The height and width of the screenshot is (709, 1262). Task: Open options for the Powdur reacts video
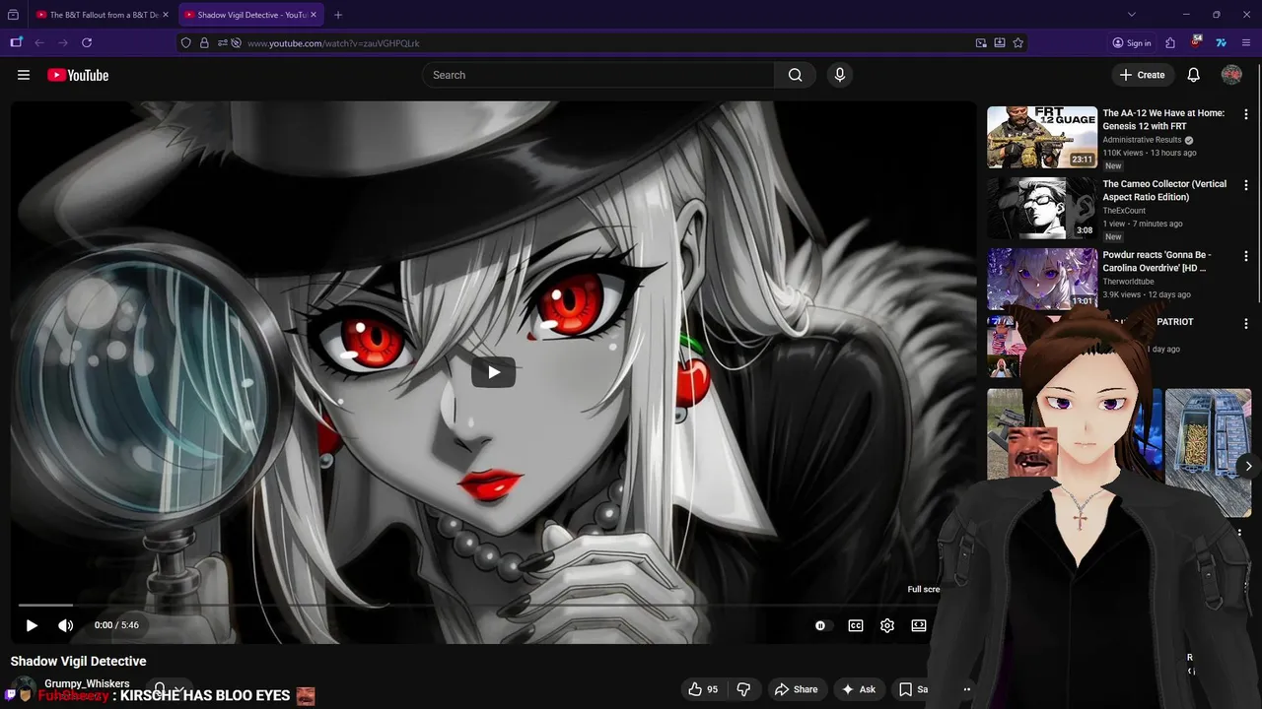(1245, 256)
